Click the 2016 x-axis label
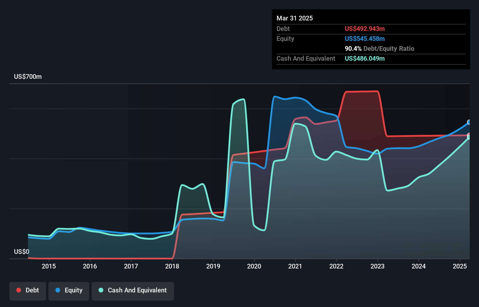 click(90, 266)
